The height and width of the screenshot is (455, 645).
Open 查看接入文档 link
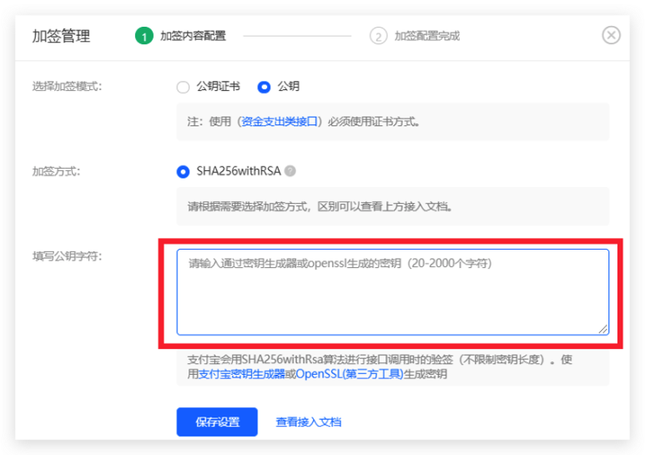308,422
